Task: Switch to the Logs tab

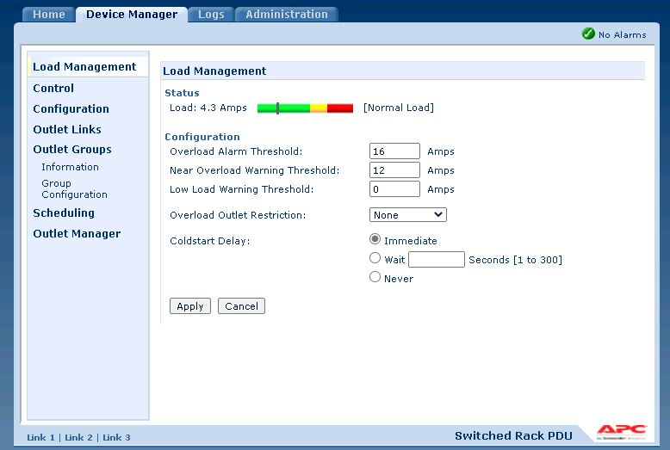Action: [211, 14]
